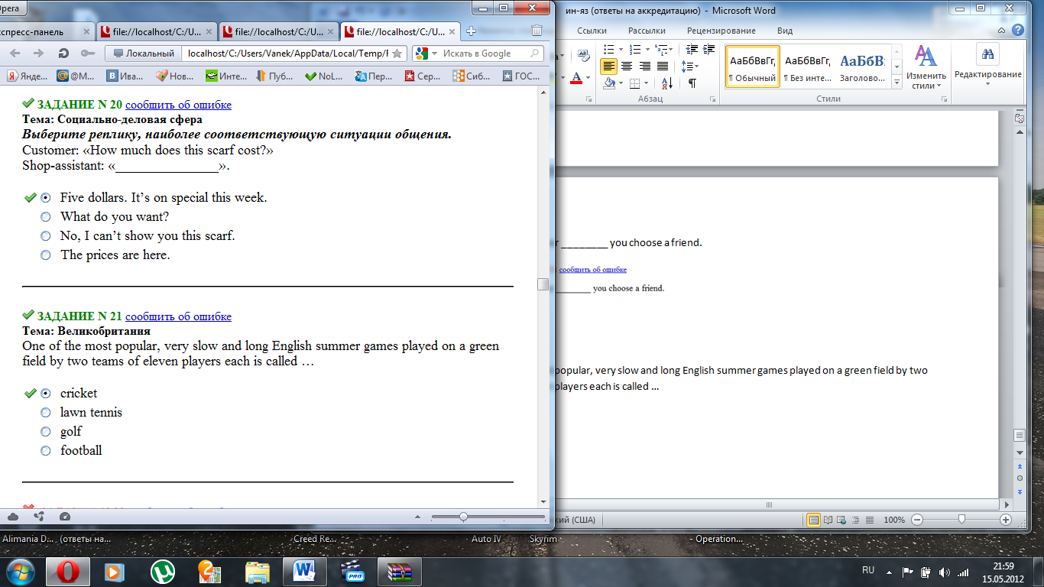Image resolution: width=1044 pixels, height=587 pixels.
Task: Open the Рецензирование ribbon tab
Action: coord(721,31)
